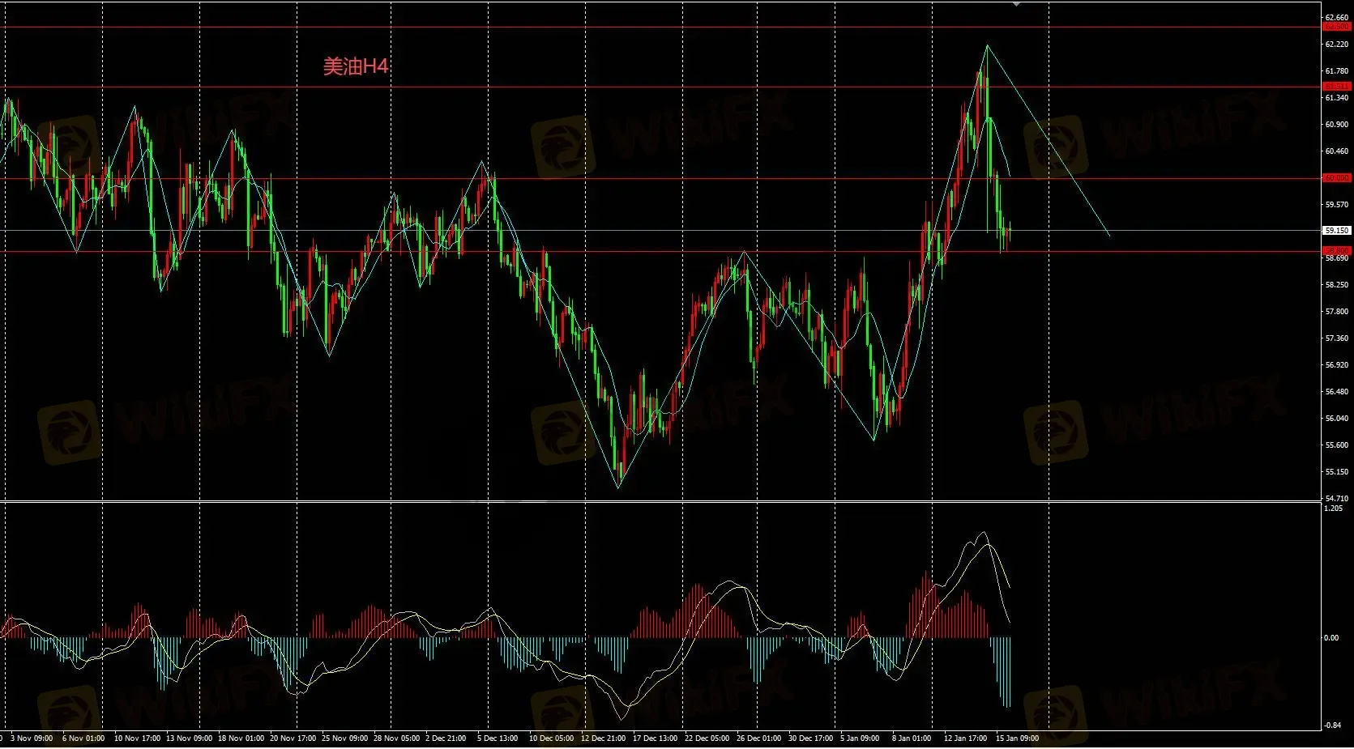Click the MACD scale value -0.84
1354x749 pixels.
[x=1332, y=726]
